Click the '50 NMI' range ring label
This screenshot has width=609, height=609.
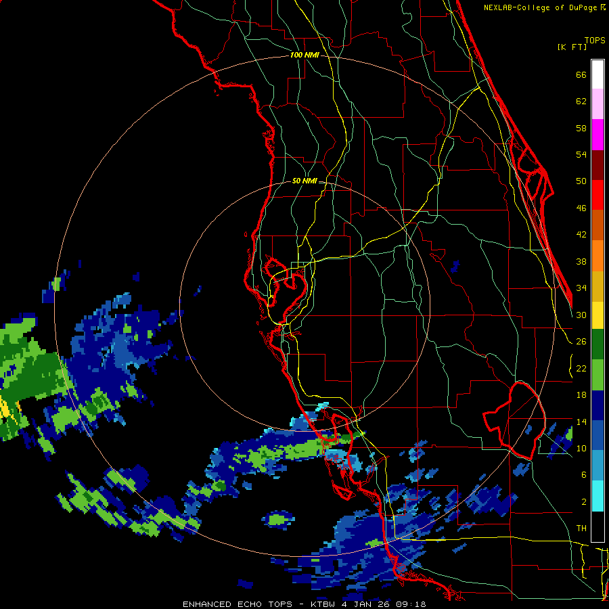pos(304,181)
